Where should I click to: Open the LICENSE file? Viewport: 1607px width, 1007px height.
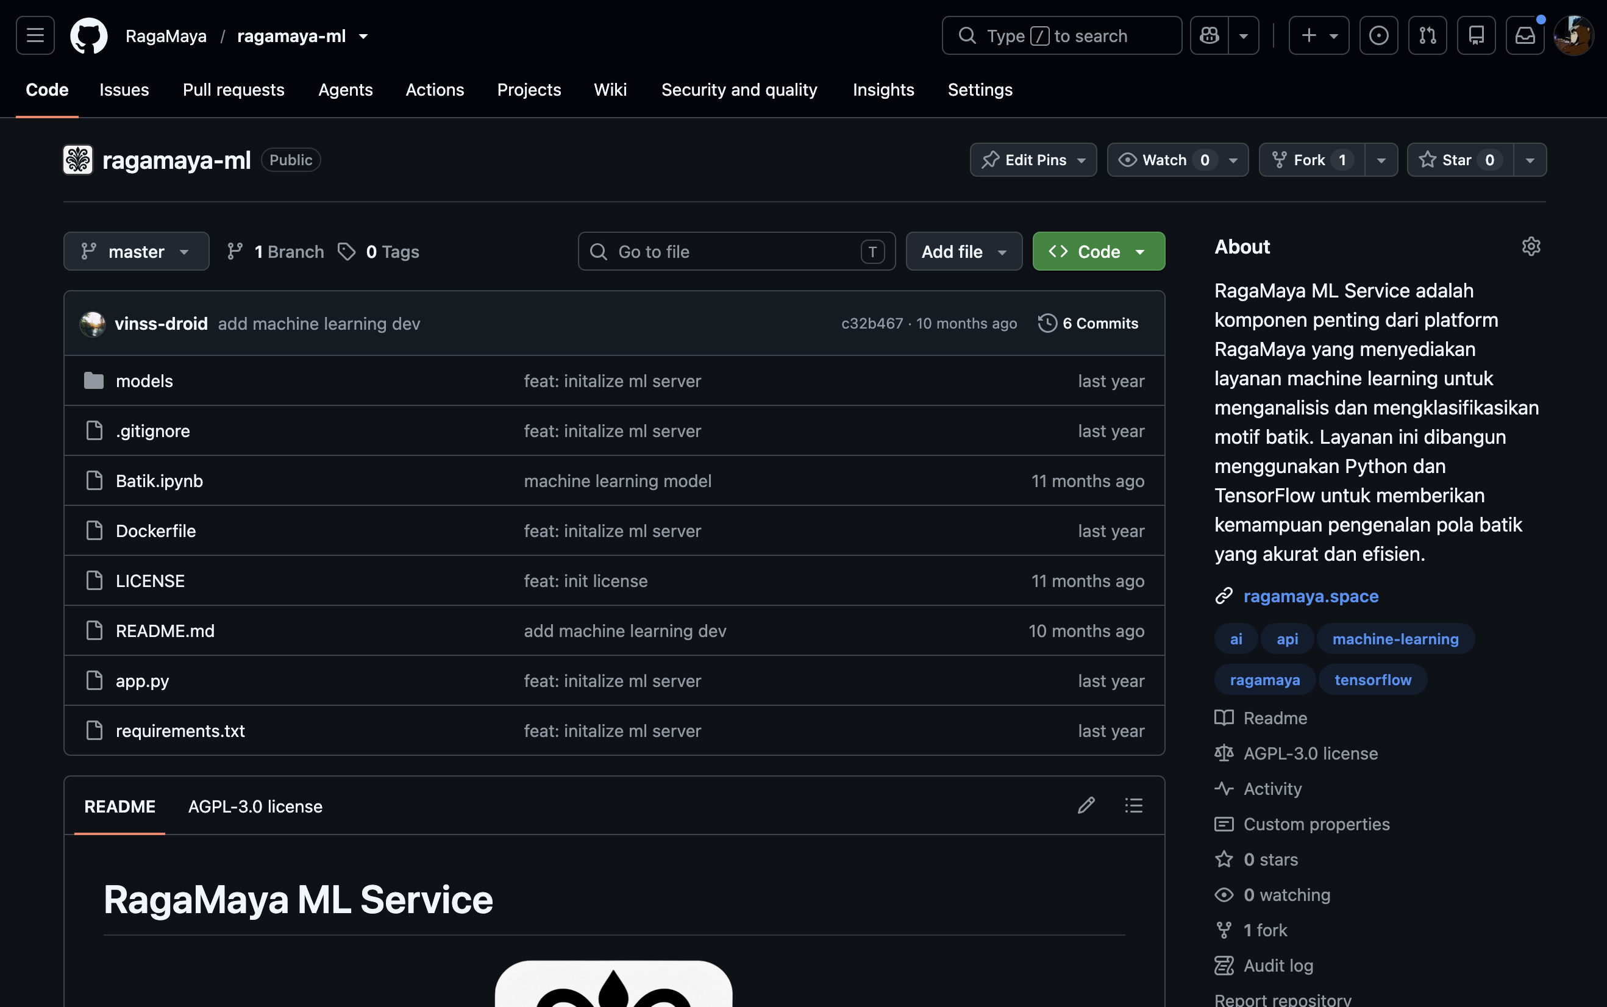coord(150,581)
